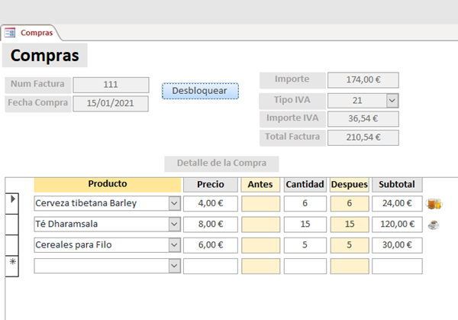Expand the empty new-row product dropdown
The height and width of the screenshot is (320, 458).
click(x=174, y=266)
